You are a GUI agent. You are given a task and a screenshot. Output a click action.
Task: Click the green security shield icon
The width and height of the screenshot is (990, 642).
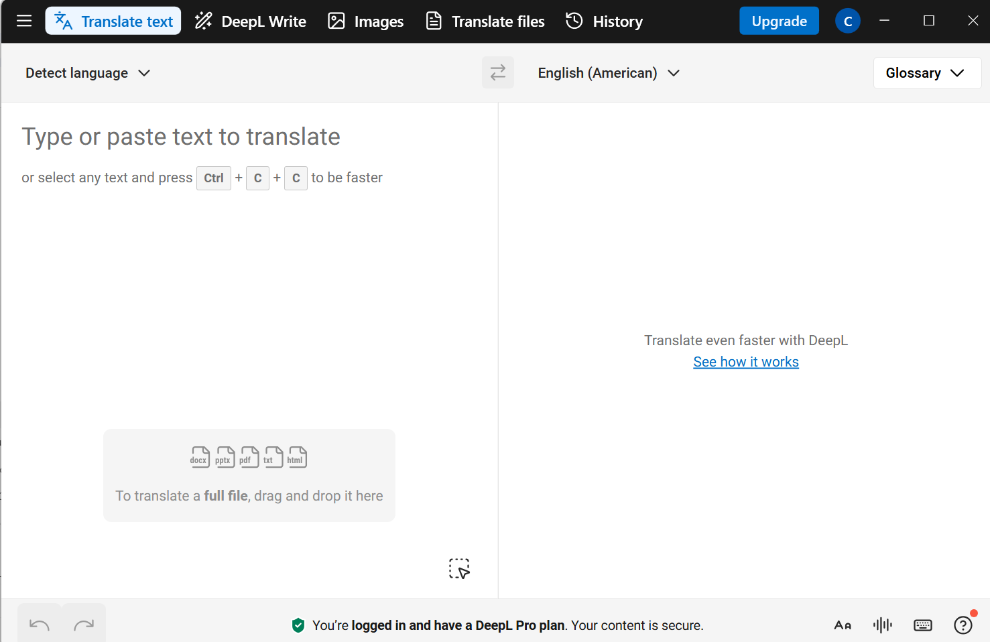[x=298, y=625]
